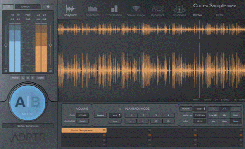Open the Latch playback mode dropdown
The width and height of the screenshot is (245, 149).
[x=115, y=115]
